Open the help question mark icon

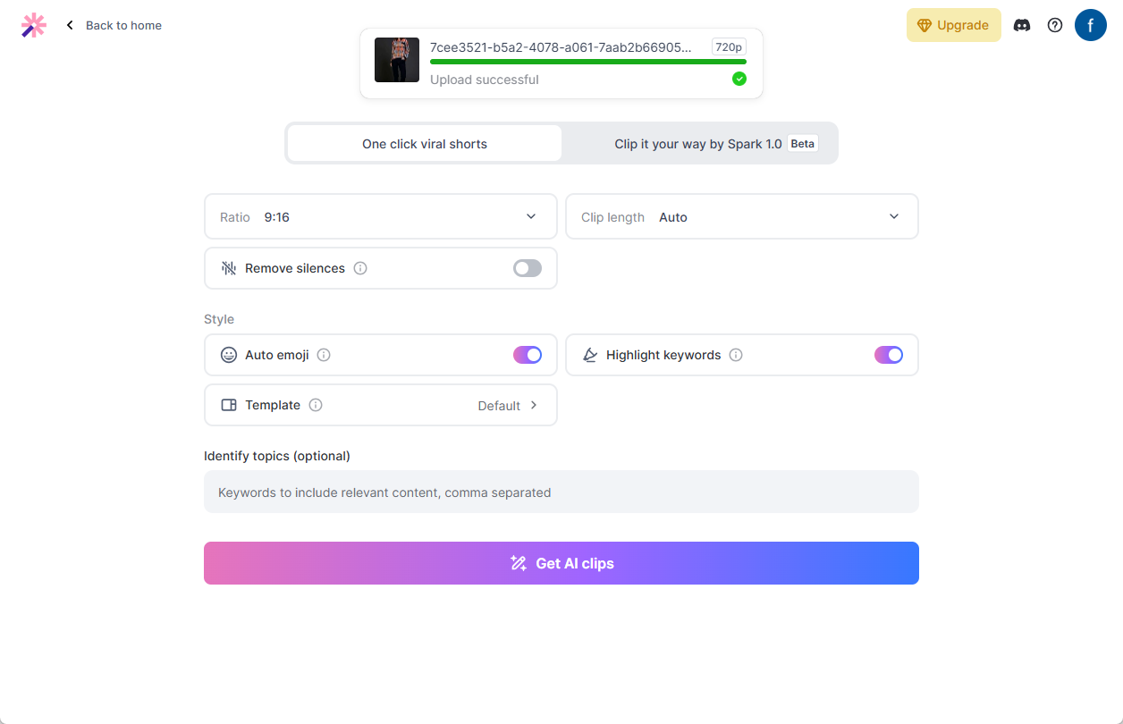tap(1055, 25)
